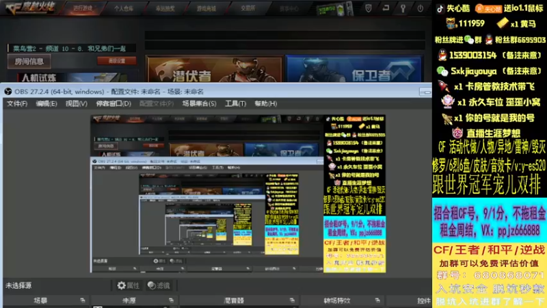Click the red settings button beside 房间信息
Viewport: 547px width, 308px height.
(x=116, y=61)
